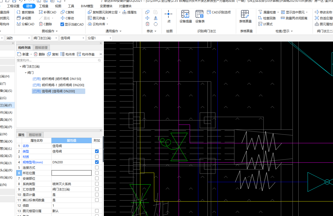This screenshot has width=333, height=216.
Task: Expand 漏量检查 dropdown
Action: (x=278, y=12)
